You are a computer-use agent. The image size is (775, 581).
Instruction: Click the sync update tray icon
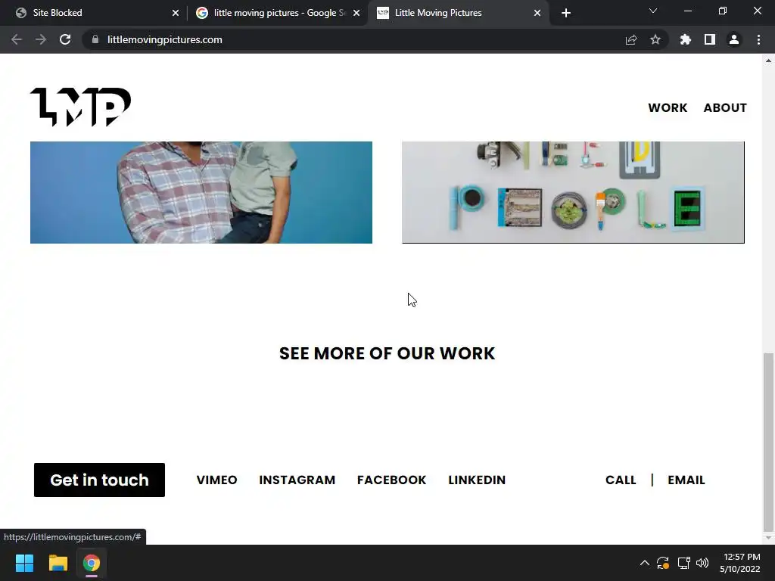(x=663, y=563)
